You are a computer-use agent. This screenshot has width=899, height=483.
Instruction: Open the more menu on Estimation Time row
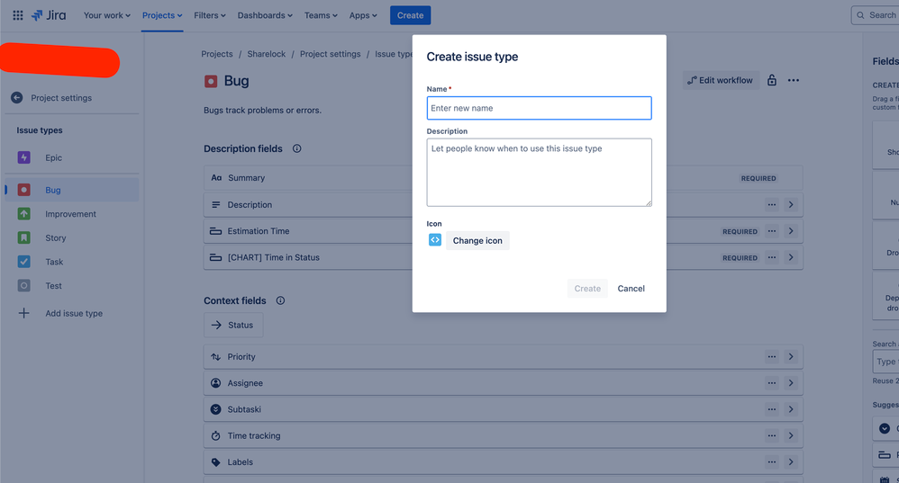[x=772, y=231]
